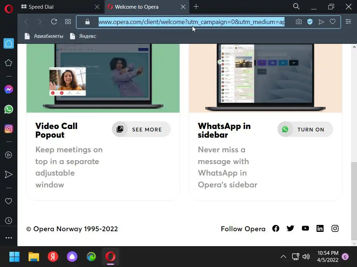The height and width of the screenshot is (267, 357).
Task: Click the Video Call Popout laptop image
Action: click(x=103, y=78)
